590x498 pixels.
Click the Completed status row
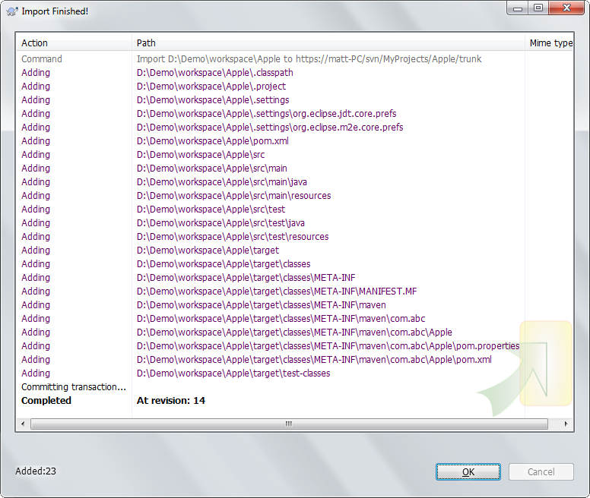click(x=46, y=401)
